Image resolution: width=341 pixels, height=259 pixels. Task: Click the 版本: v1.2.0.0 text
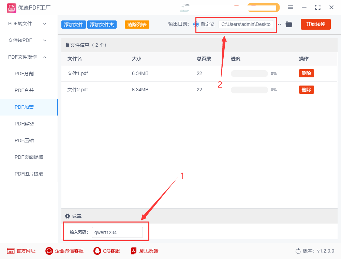point(318,251)
